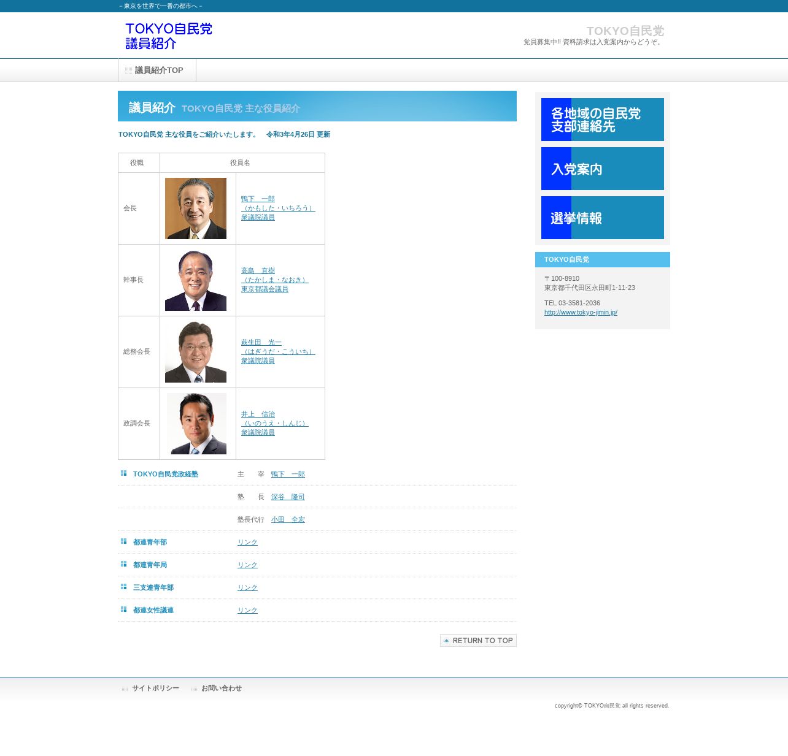
Task: Click the 党員募集中 notice text
Action: click(593, 42)
